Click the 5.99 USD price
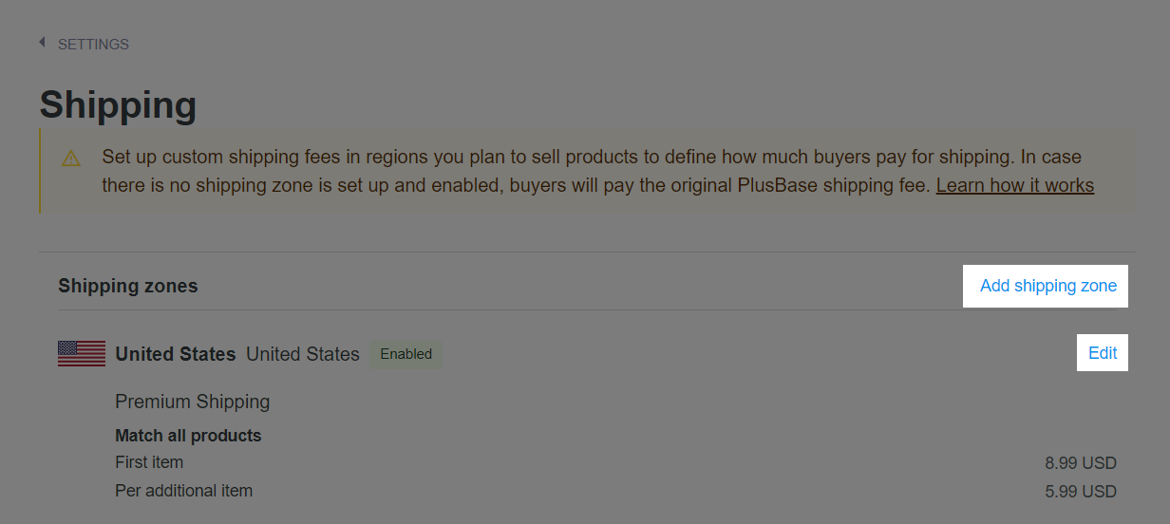The height and width of the screenshot is (524, 1170). [x=1081, y=492]
